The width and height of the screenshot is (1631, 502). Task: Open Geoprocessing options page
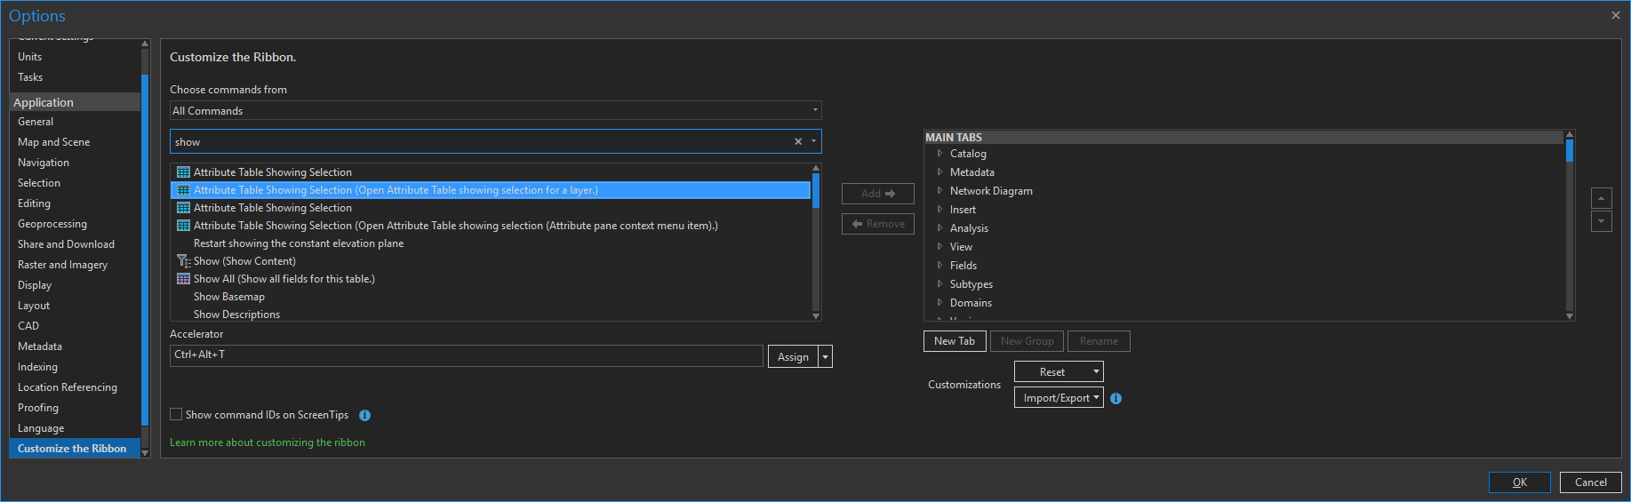[x=75, y=224]
